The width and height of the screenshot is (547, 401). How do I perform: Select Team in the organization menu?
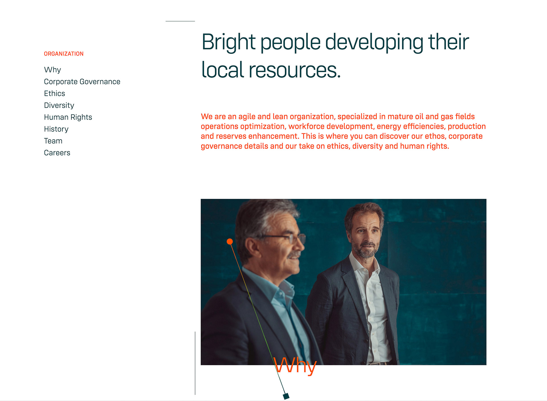point(53,141)
